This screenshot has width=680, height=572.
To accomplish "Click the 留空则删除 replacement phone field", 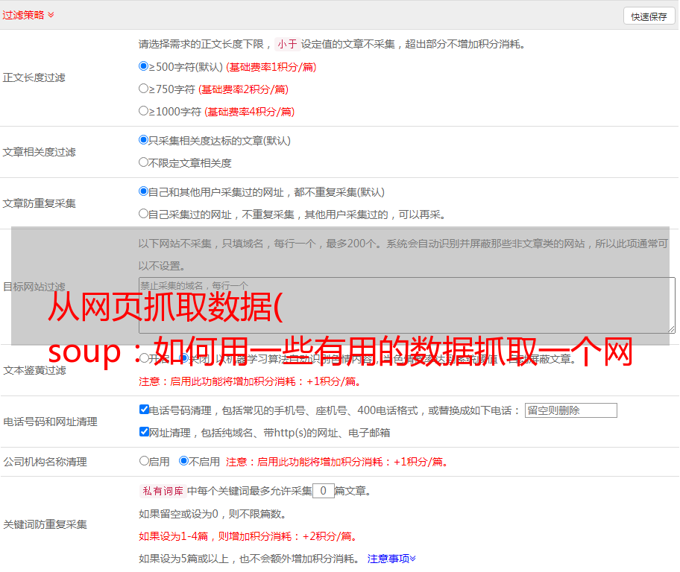I will click(570, 410).
